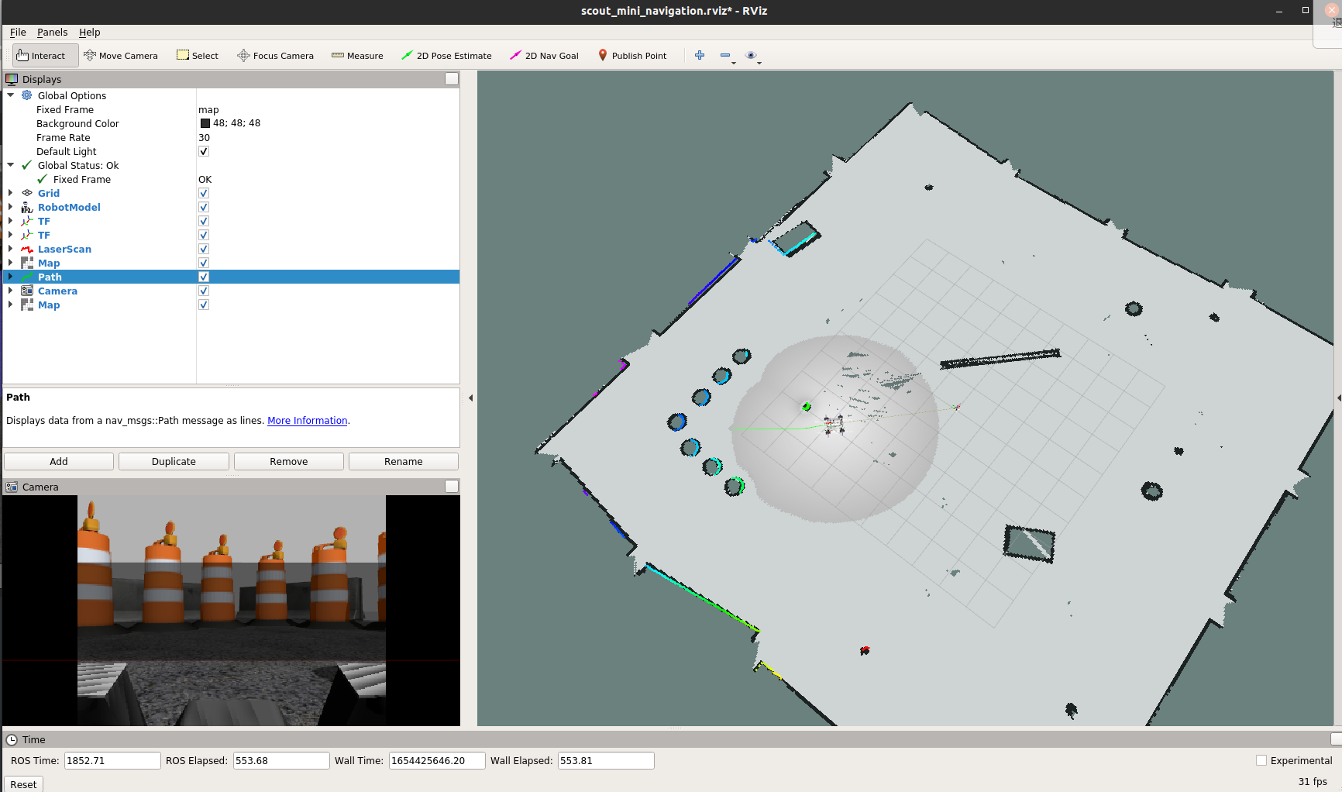Viewport: 1342px width, 792px height.
Task: Expand the Camera display entry
Action: coord(10,291)
